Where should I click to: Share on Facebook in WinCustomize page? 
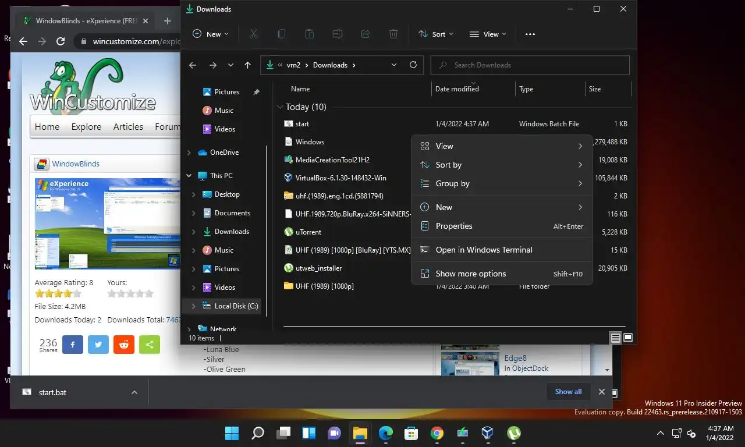click(x=73, y=345)
